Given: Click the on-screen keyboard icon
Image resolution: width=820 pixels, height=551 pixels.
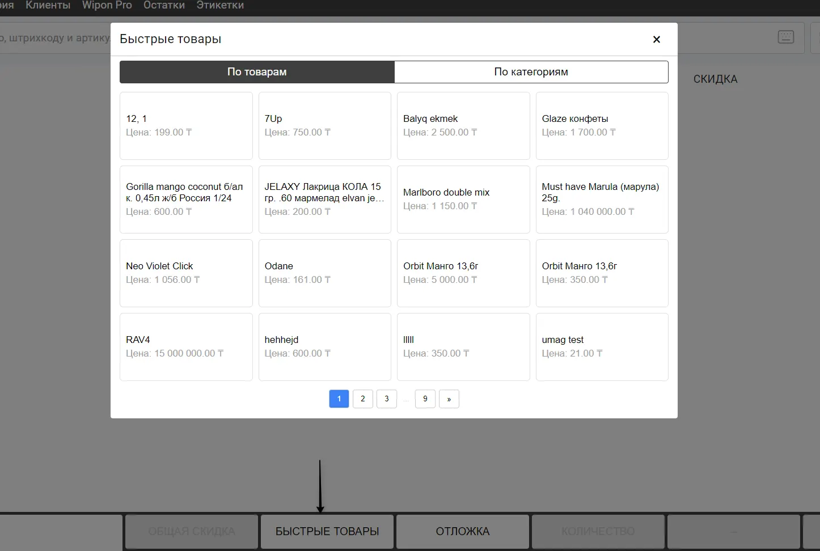Looking at the screenshot, I should [785, 37].
